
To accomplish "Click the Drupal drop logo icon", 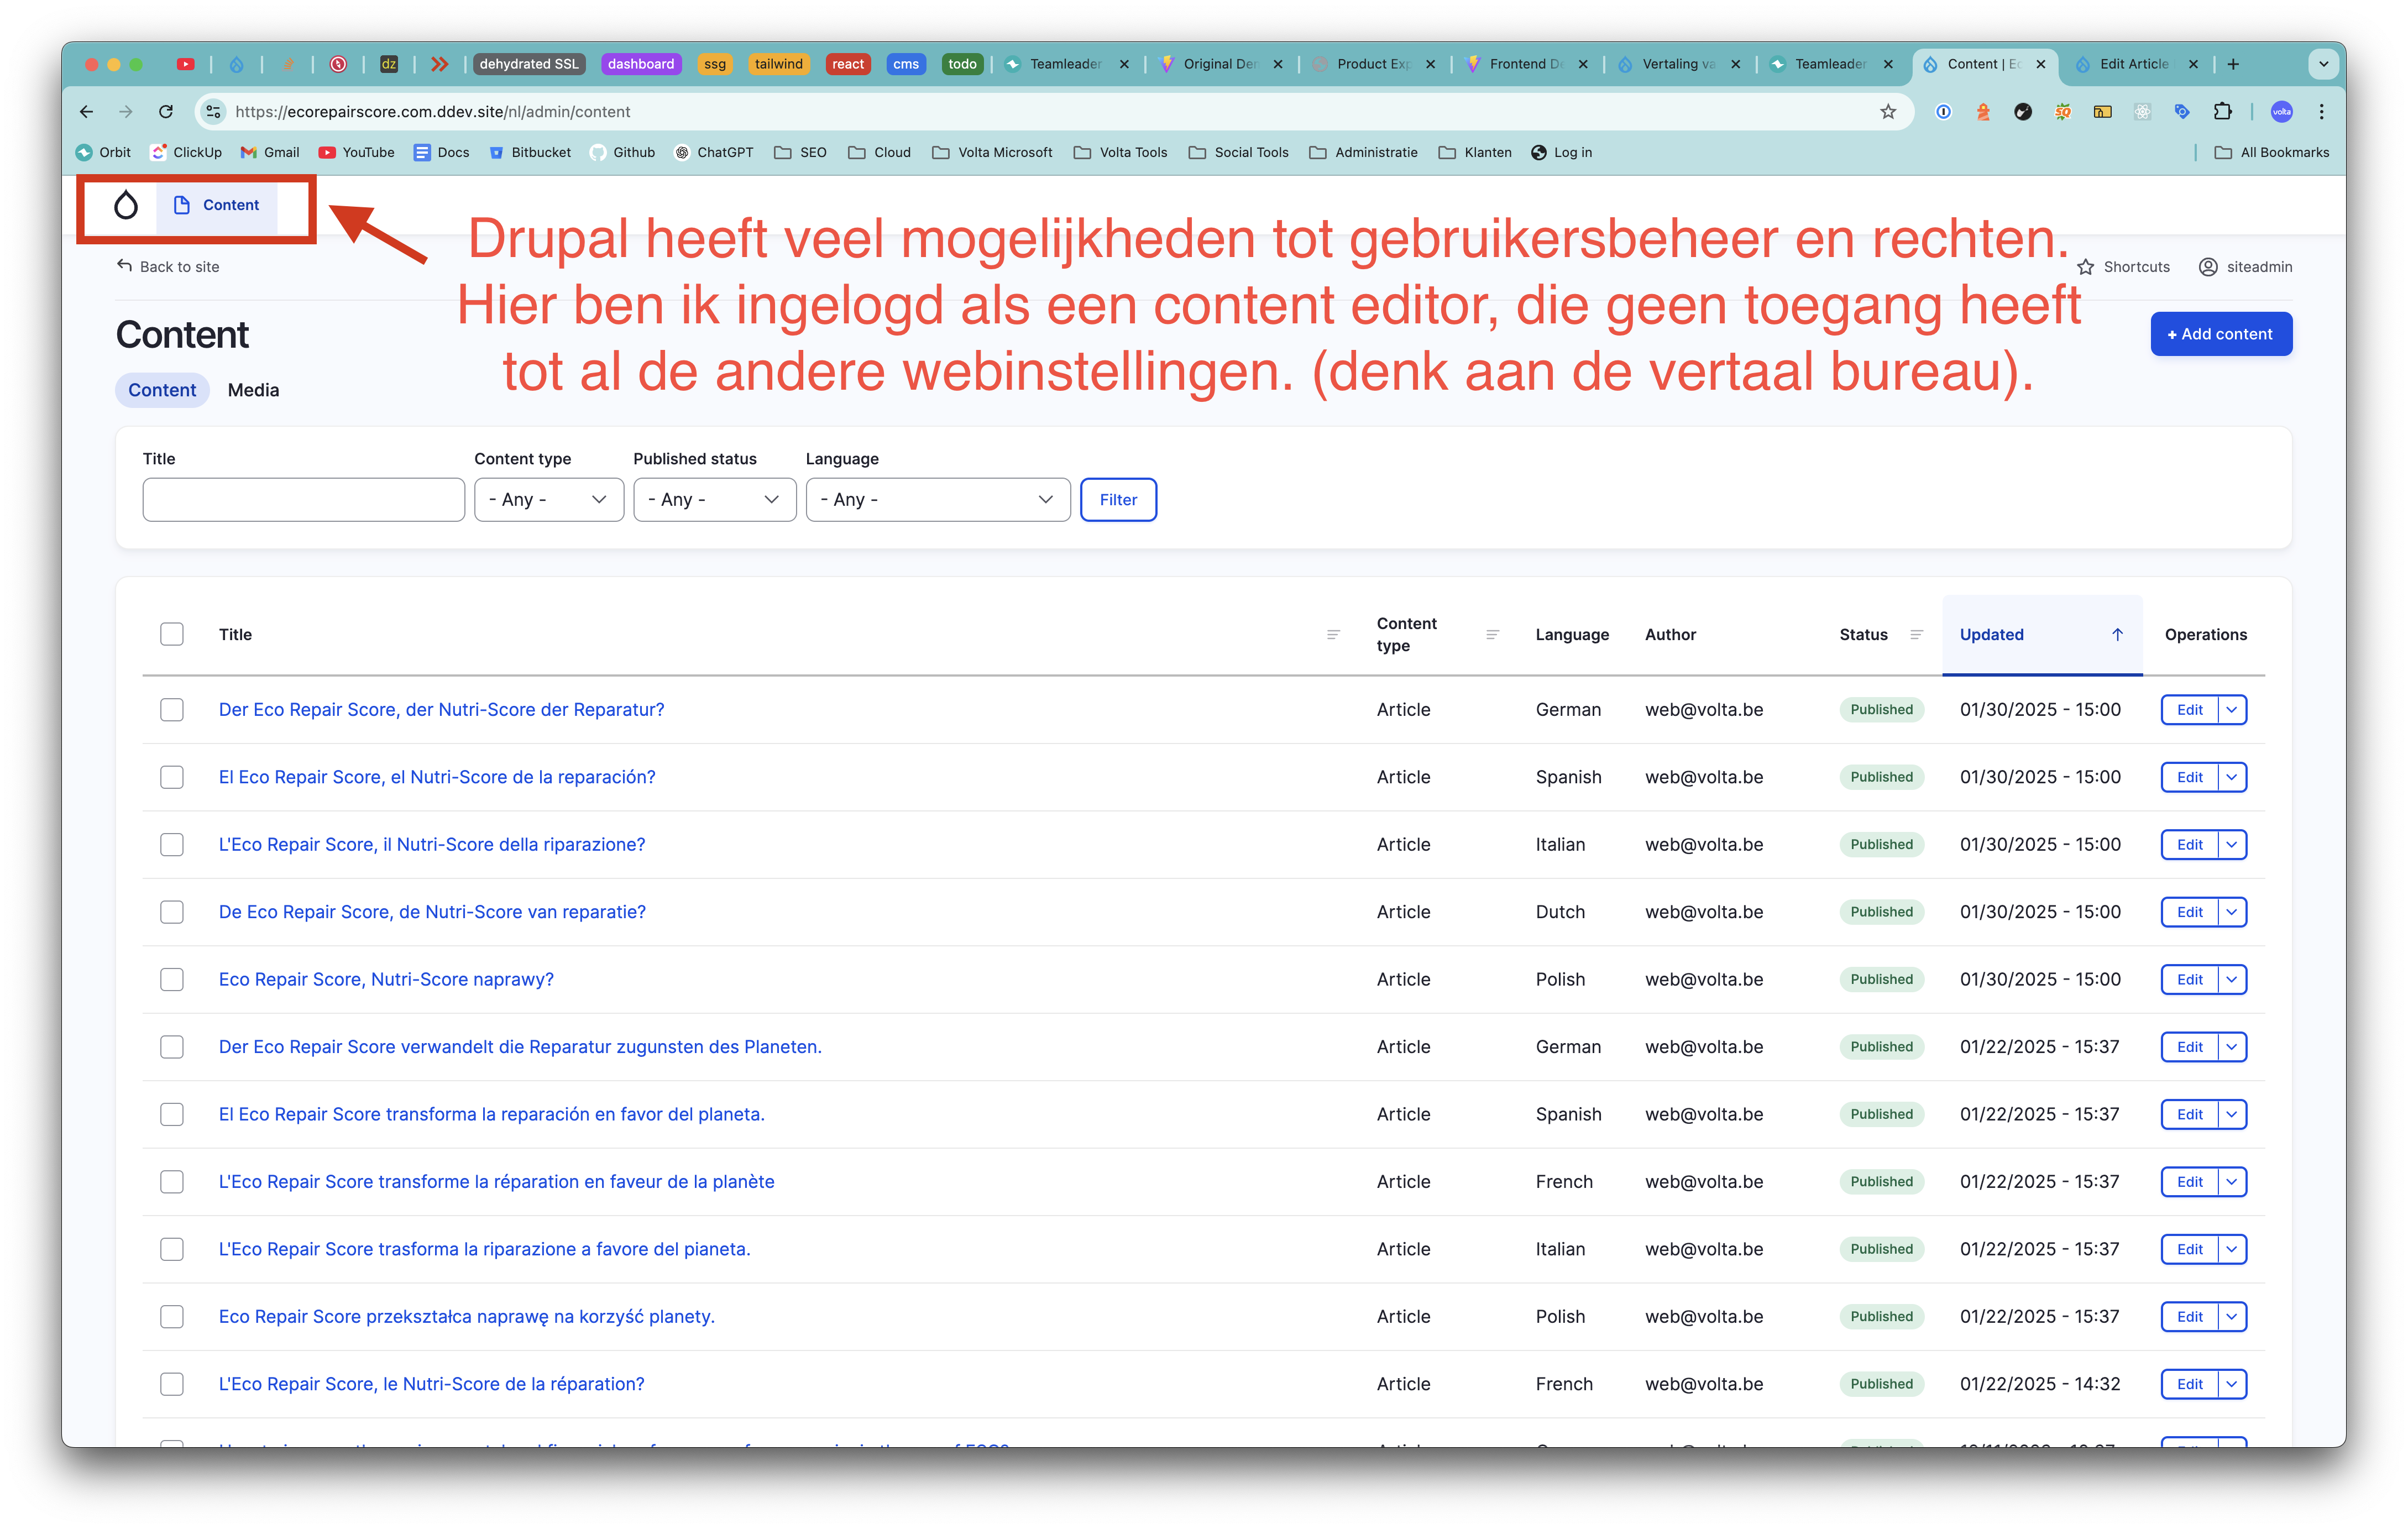I will click(x=126, y=205).
